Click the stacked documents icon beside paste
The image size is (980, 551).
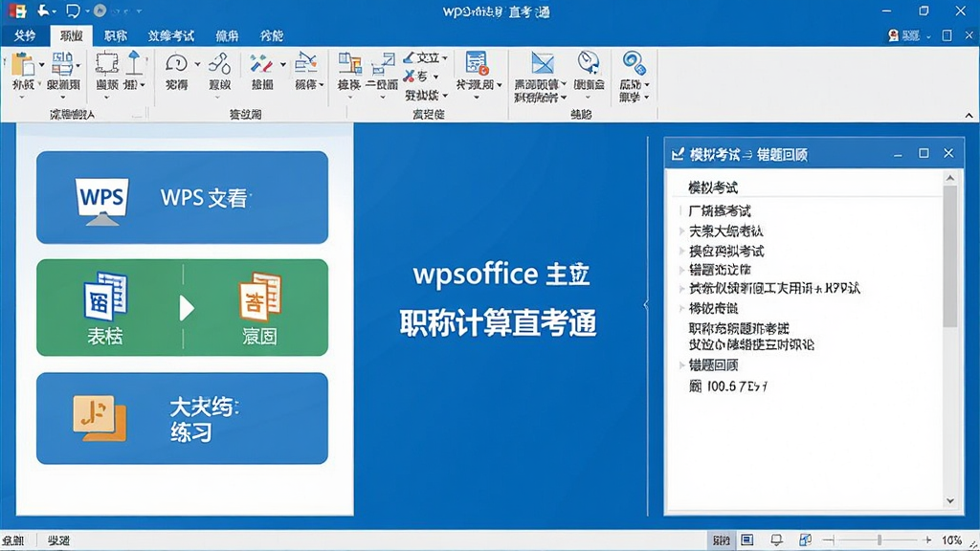[x=62, y=64]
